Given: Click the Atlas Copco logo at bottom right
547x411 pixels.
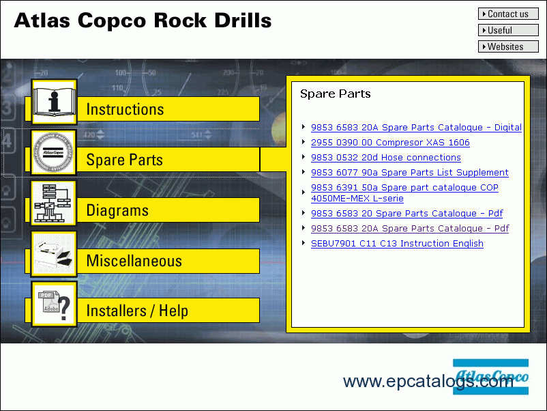Looking at the screenshot, I should coord(490,377).
